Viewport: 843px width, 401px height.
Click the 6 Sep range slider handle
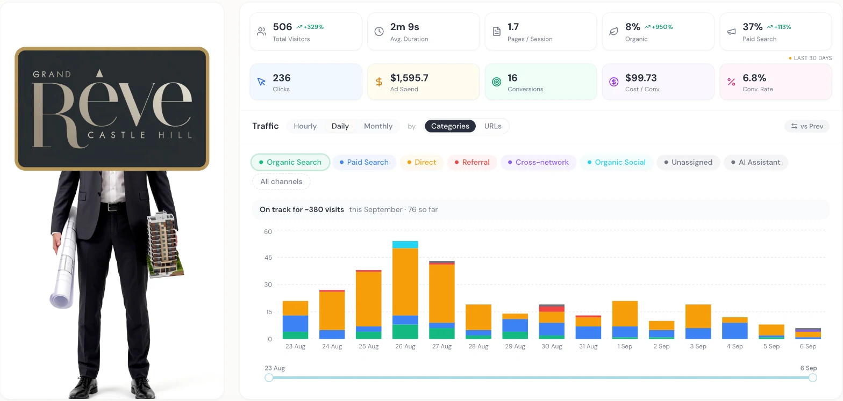[813, 377]
